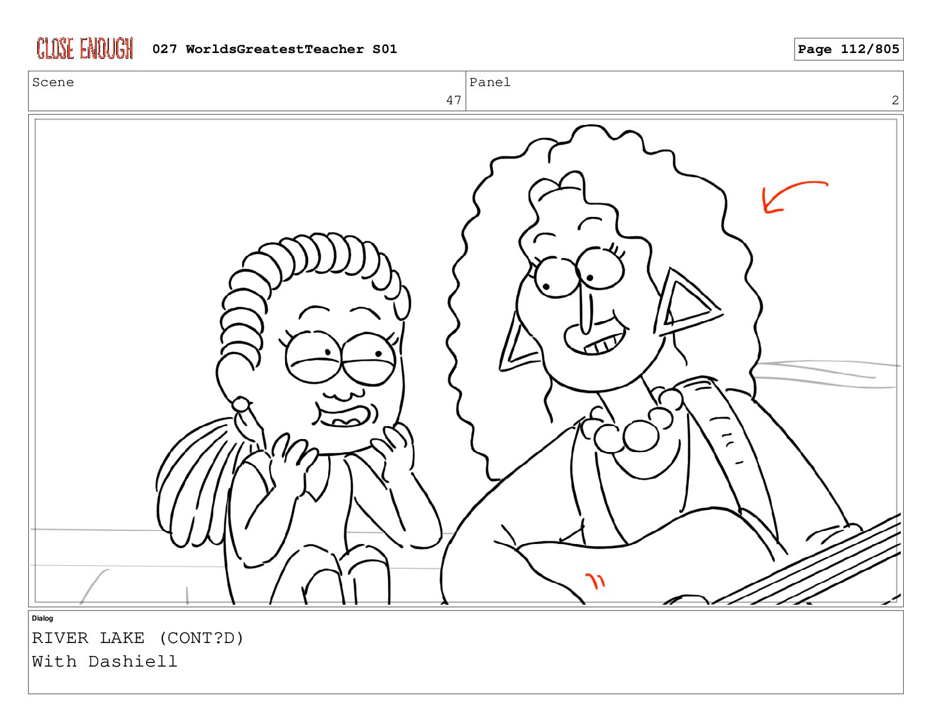The height and width of the screenshot is (722, 932).
Task: Select the RIVER LAKE (CONT?D) line
Action: click(138, 638)
